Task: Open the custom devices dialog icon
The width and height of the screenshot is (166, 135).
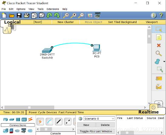Action: point(97,15)
